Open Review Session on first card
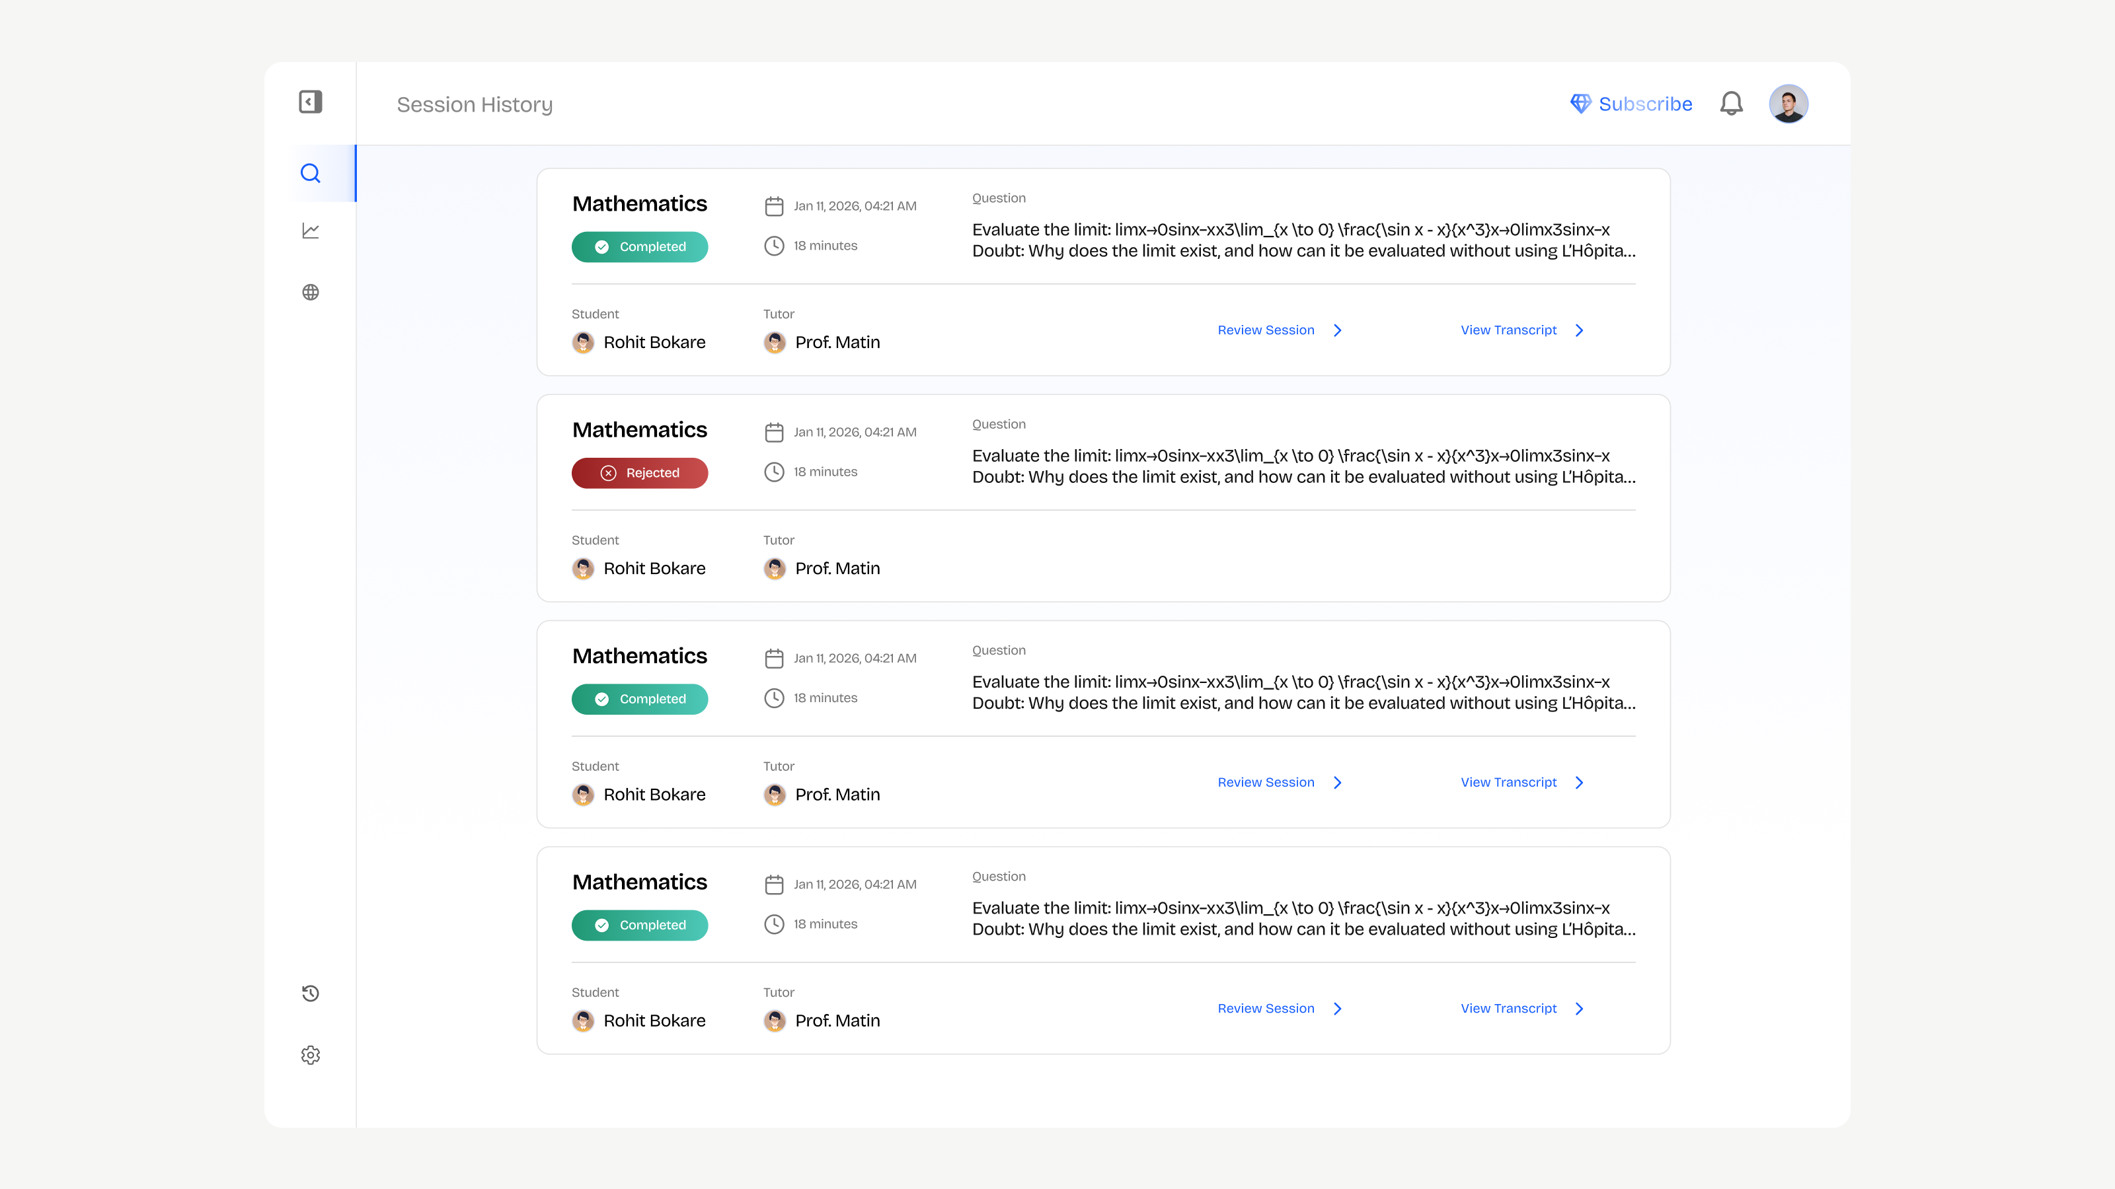This screenshot has height=1189, width=2115. tap(1265, 330)
